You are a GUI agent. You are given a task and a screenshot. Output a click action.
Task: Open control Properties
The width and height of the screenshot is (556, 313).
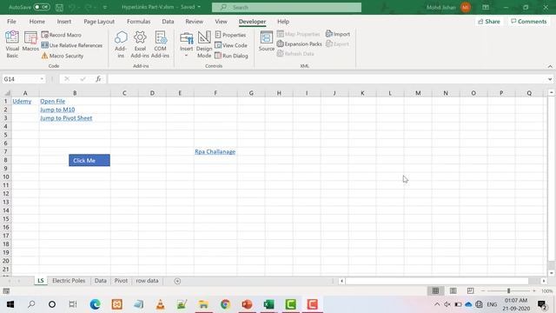click(x=230, y=35)
